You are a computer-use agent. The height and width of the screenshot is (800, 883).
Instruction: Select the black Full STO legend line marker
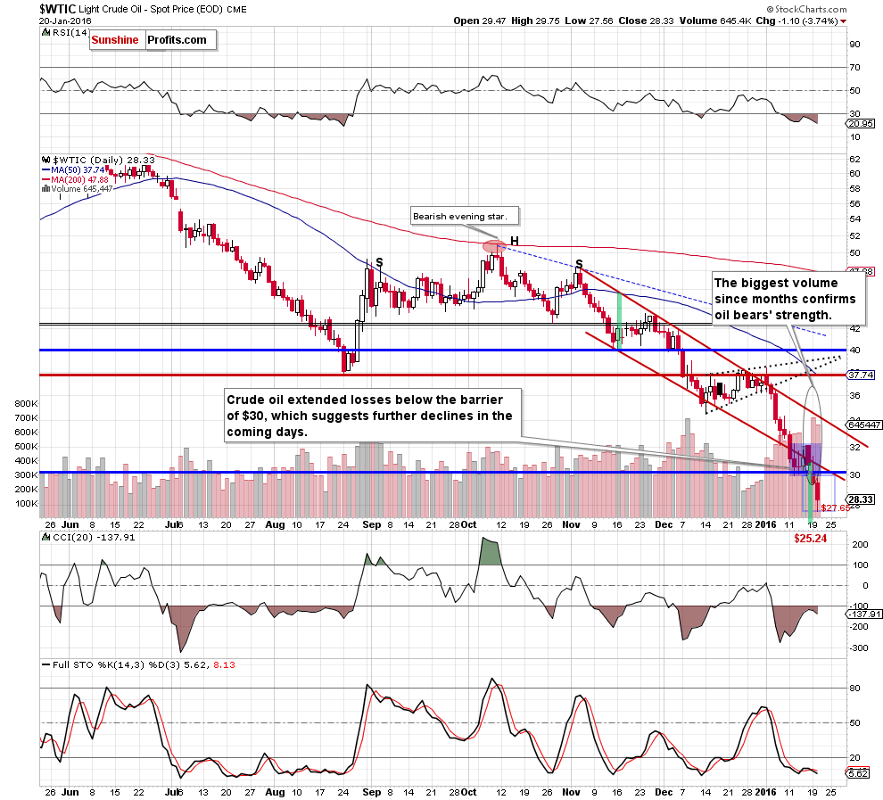(46, 665)
